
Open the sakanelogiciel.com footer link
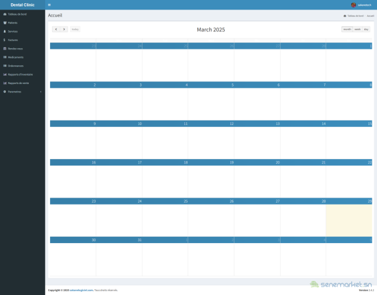82,291
